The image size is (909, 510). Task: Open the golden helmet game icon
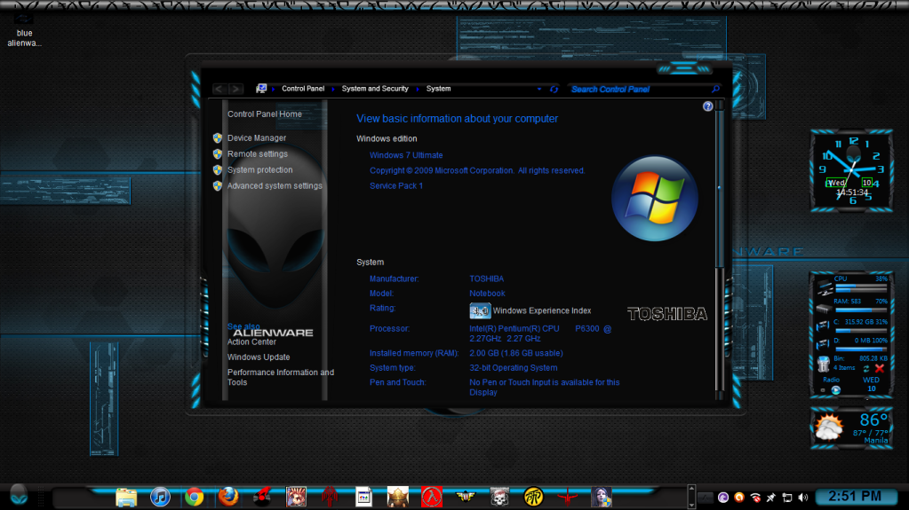[398, 498]
